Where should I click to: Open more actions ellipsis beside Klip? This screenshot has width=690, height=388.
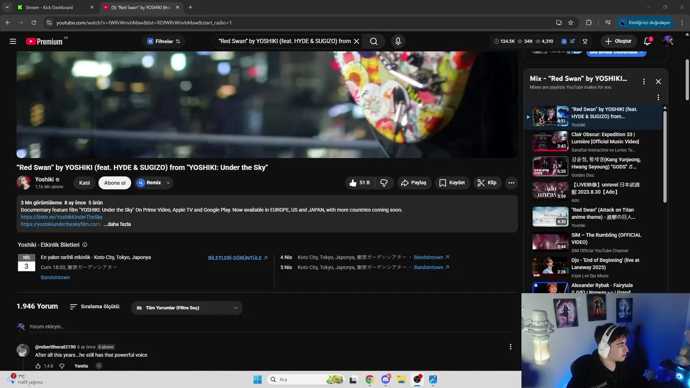pos(511,183)
